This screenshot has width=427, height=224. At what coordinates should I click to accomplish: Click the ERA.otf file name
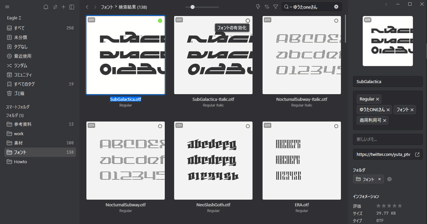302,205
